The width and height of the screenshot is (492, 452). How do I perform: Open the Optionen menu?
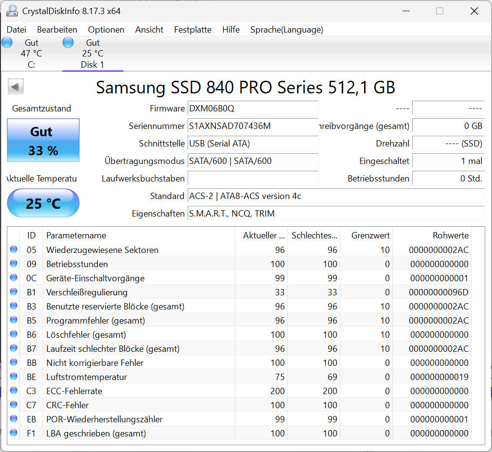point(106,30)
